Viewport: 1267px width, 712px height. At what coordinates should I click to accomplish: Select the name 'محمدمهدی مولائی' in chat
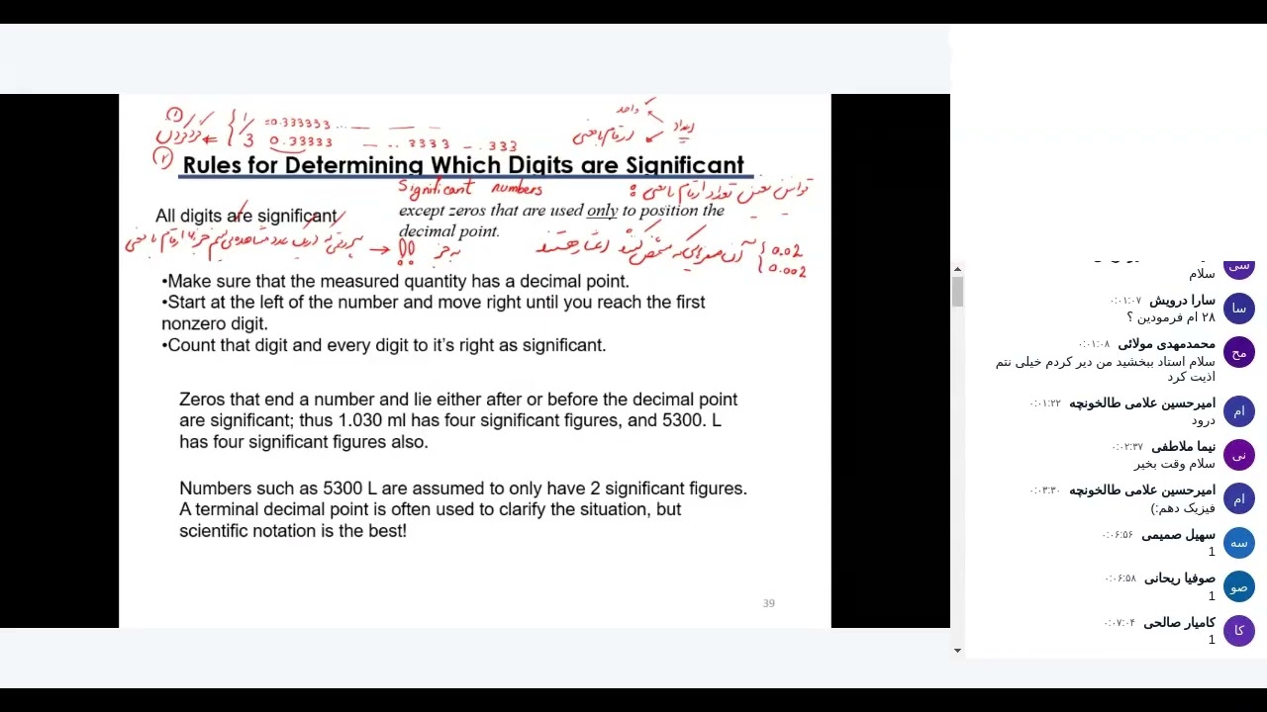[x=1166, y=344]
